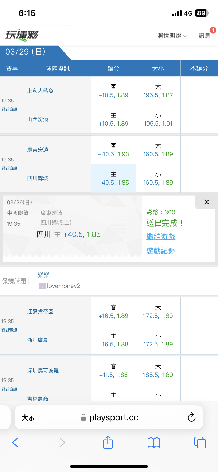The height and width of the screenshot is (472, 218).
Task: Click the 繼續遊戲 link
Action: [x=161, y=237]
